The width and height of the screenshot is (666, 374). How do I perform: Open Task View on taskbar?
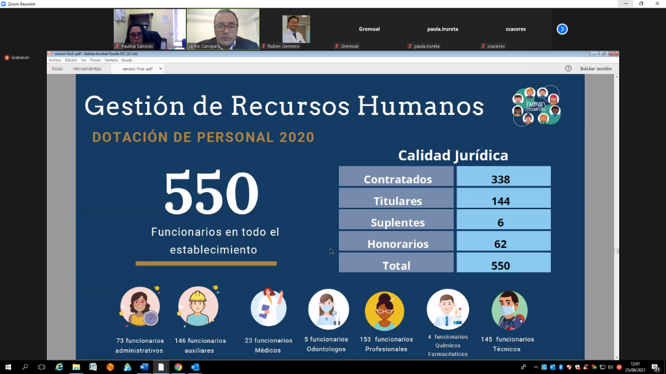coord(42,367)
